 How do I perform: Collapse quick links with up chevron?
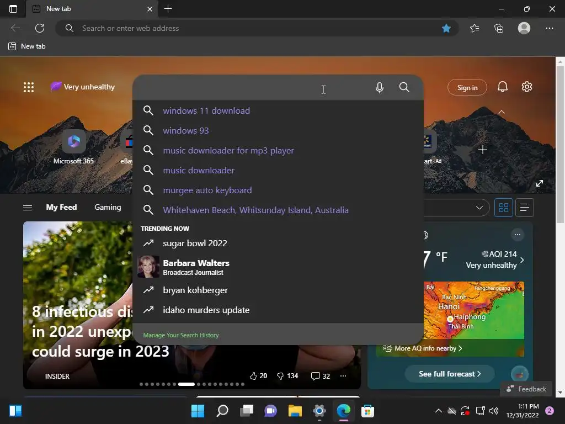[x=501, y=112]
